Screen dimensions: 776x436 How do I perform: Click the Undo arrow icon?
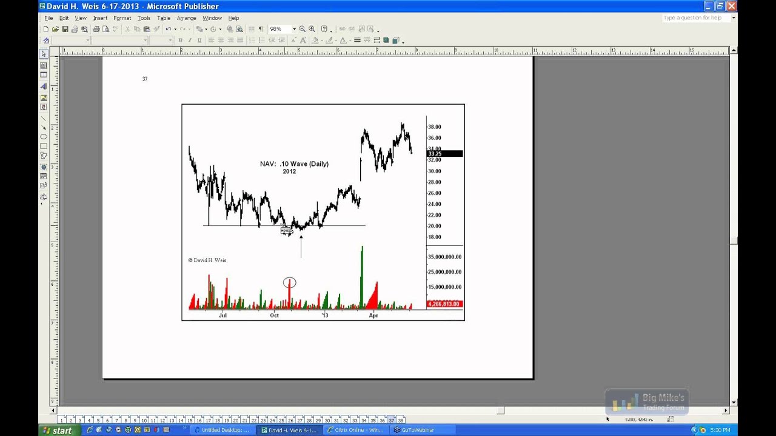(168, 29)
